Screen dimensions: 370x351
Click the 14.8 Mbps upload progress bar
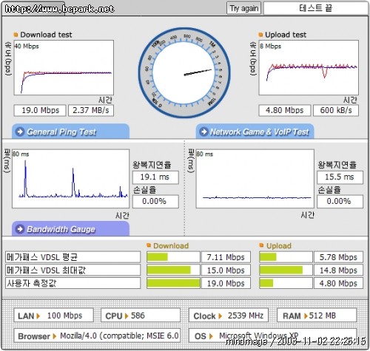click(286, 270)
